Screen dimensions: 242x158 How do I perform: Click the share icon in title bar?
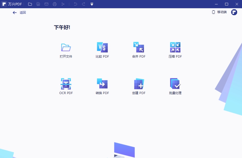click(63, 4)
